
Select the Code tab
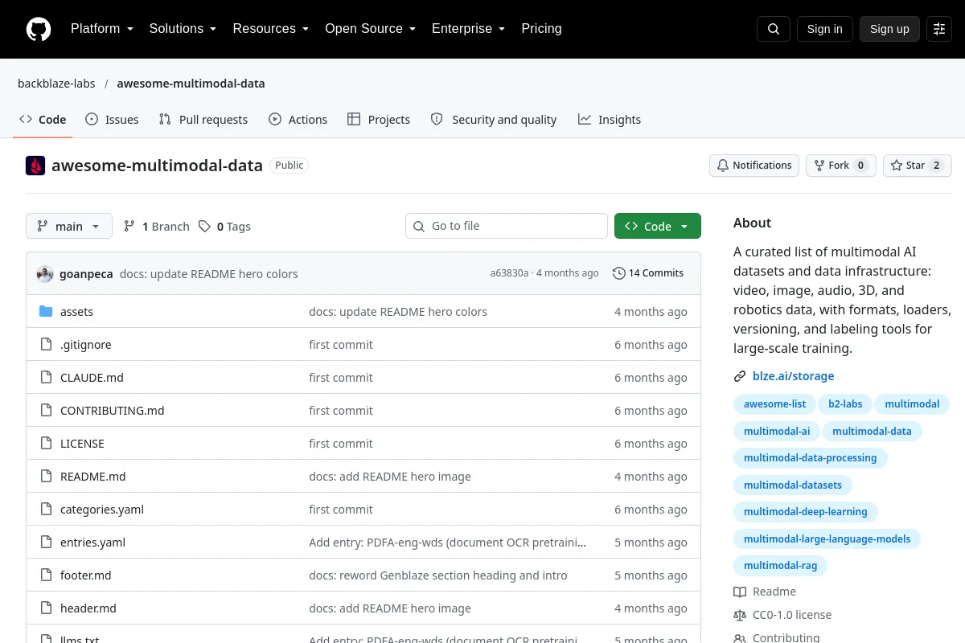[43, 120]
